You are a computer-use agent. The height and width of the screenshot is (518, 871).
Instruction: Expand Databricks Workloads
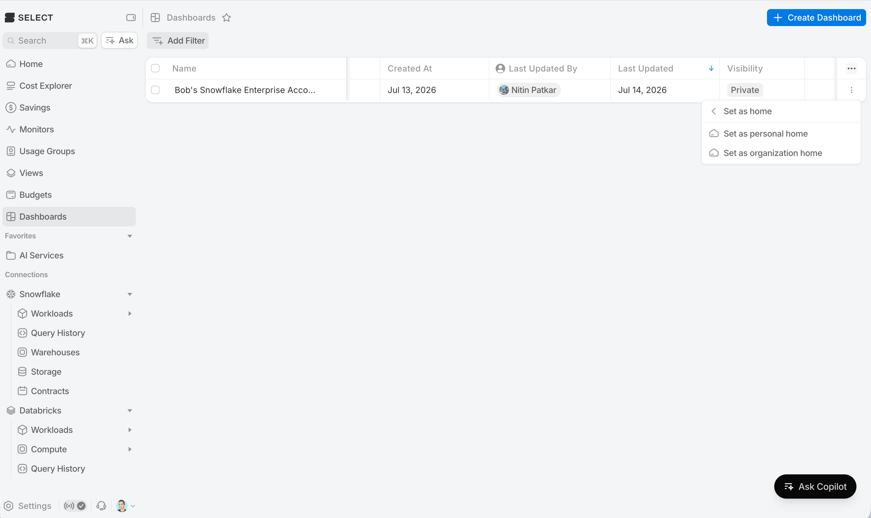pyautogui.click(x=129, y=430)
